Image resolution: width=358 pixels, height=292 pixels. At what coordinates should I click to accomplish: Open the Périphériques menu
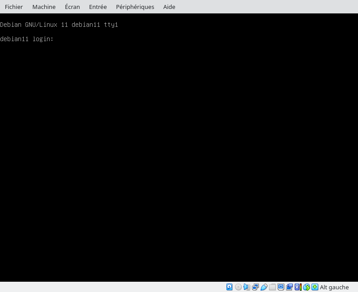click(x=135, y=7)
